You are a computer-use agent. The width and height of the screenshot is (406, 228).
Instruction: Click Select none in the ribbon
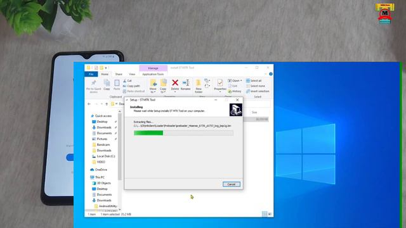tap(256, 86)
